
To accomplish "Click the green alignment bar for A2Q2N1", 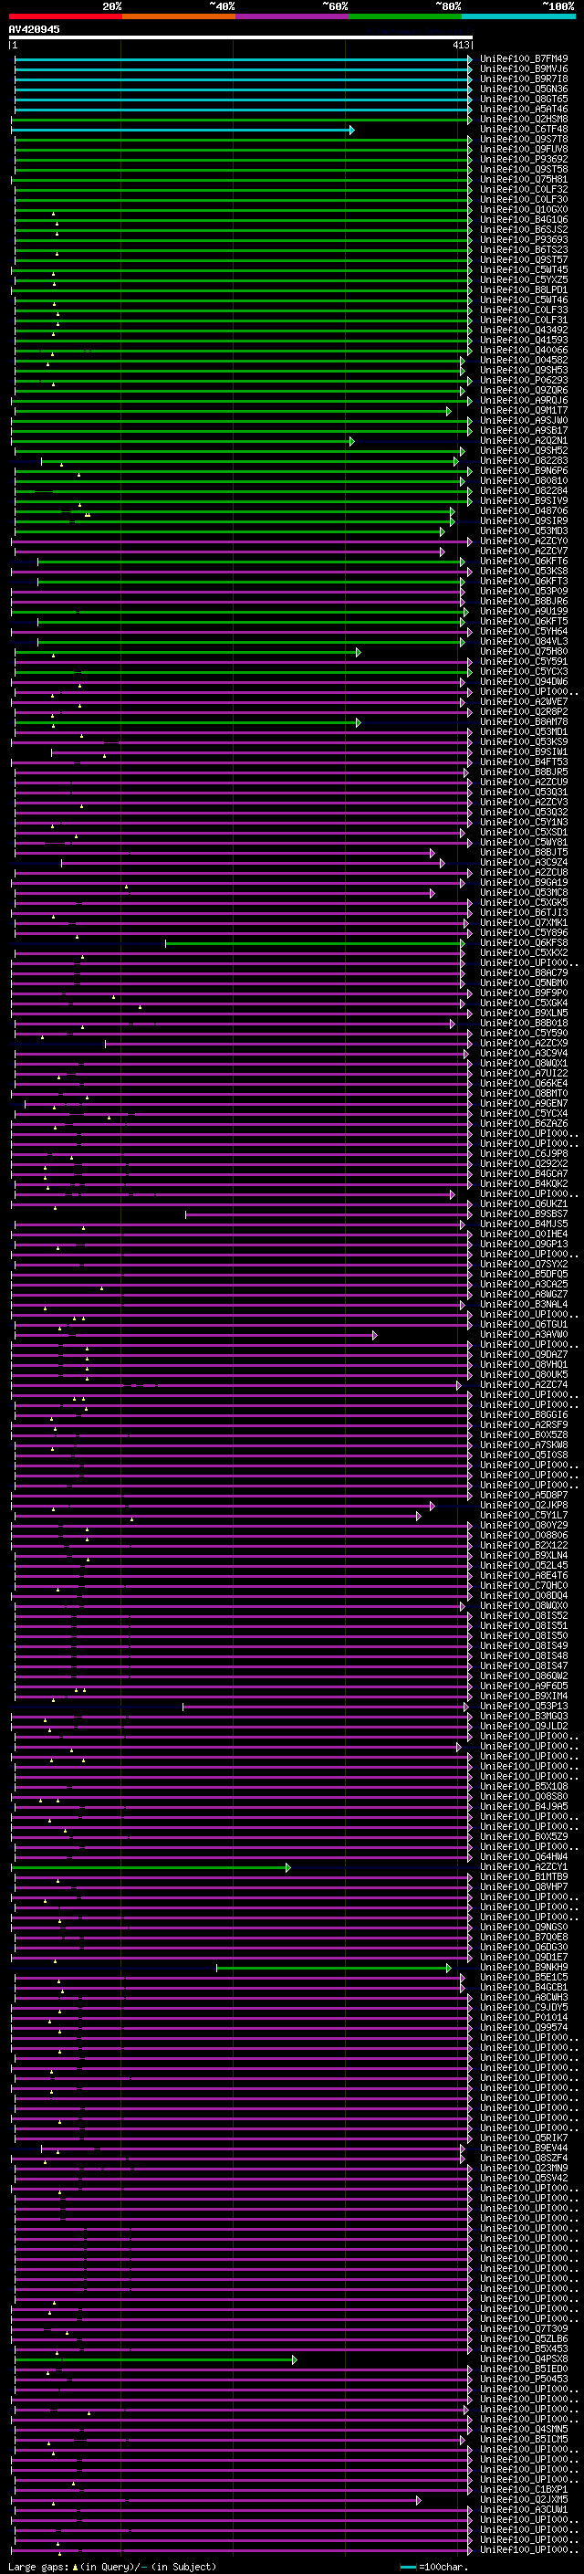I will [182, 441].
